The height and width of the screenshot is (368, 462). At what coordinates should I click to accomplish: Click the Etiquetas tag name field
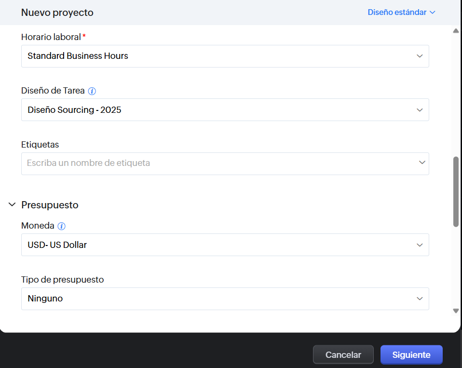(212, 164)
